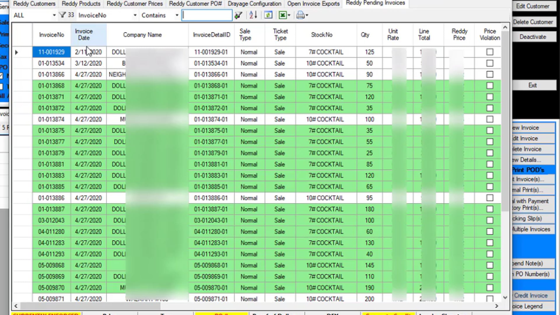Click the Credit Invoice button
This screenshot has width=560, height=315.
tap(531, 295)
